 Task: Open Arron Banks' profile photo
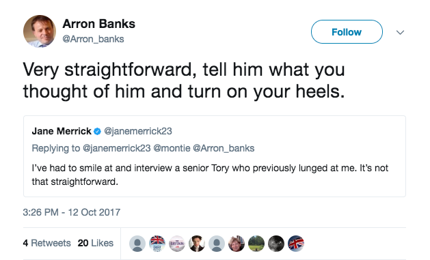tap(40, 31)
